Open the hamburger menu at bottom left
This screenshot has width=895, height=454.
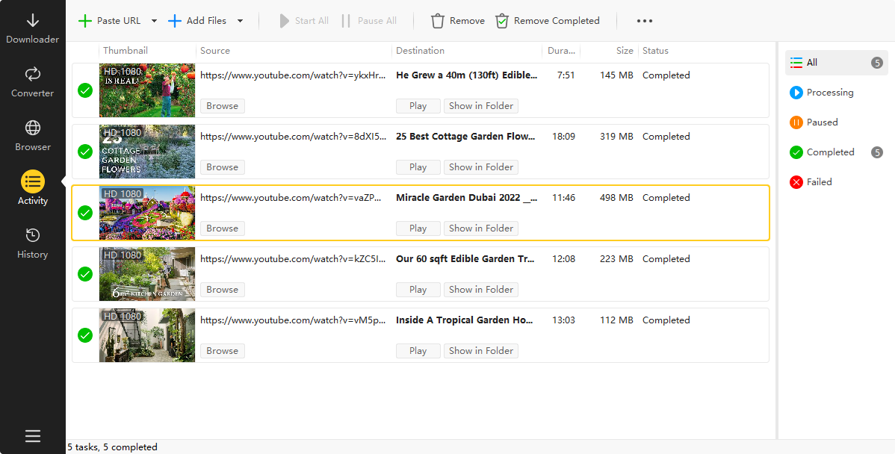[x=32, y=436]
